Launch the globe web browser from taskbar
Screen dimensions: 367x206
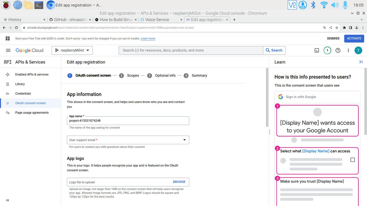(x=18, y=5)
